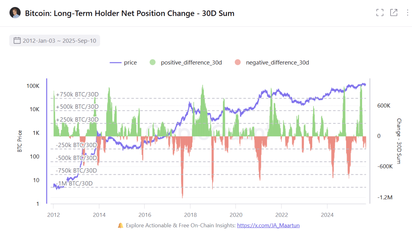
Task: Open the date range picker
Action: (x=55, y=41)
